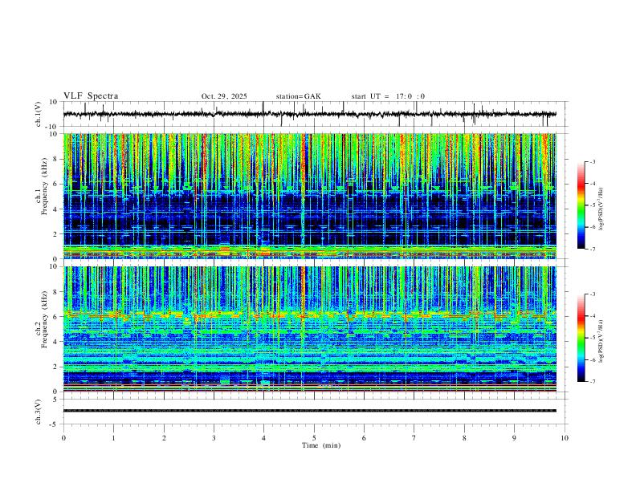This screenshot has width=636, height=491.
Task: Click time axis tick label "6"
Action: (x=364, y=438)
